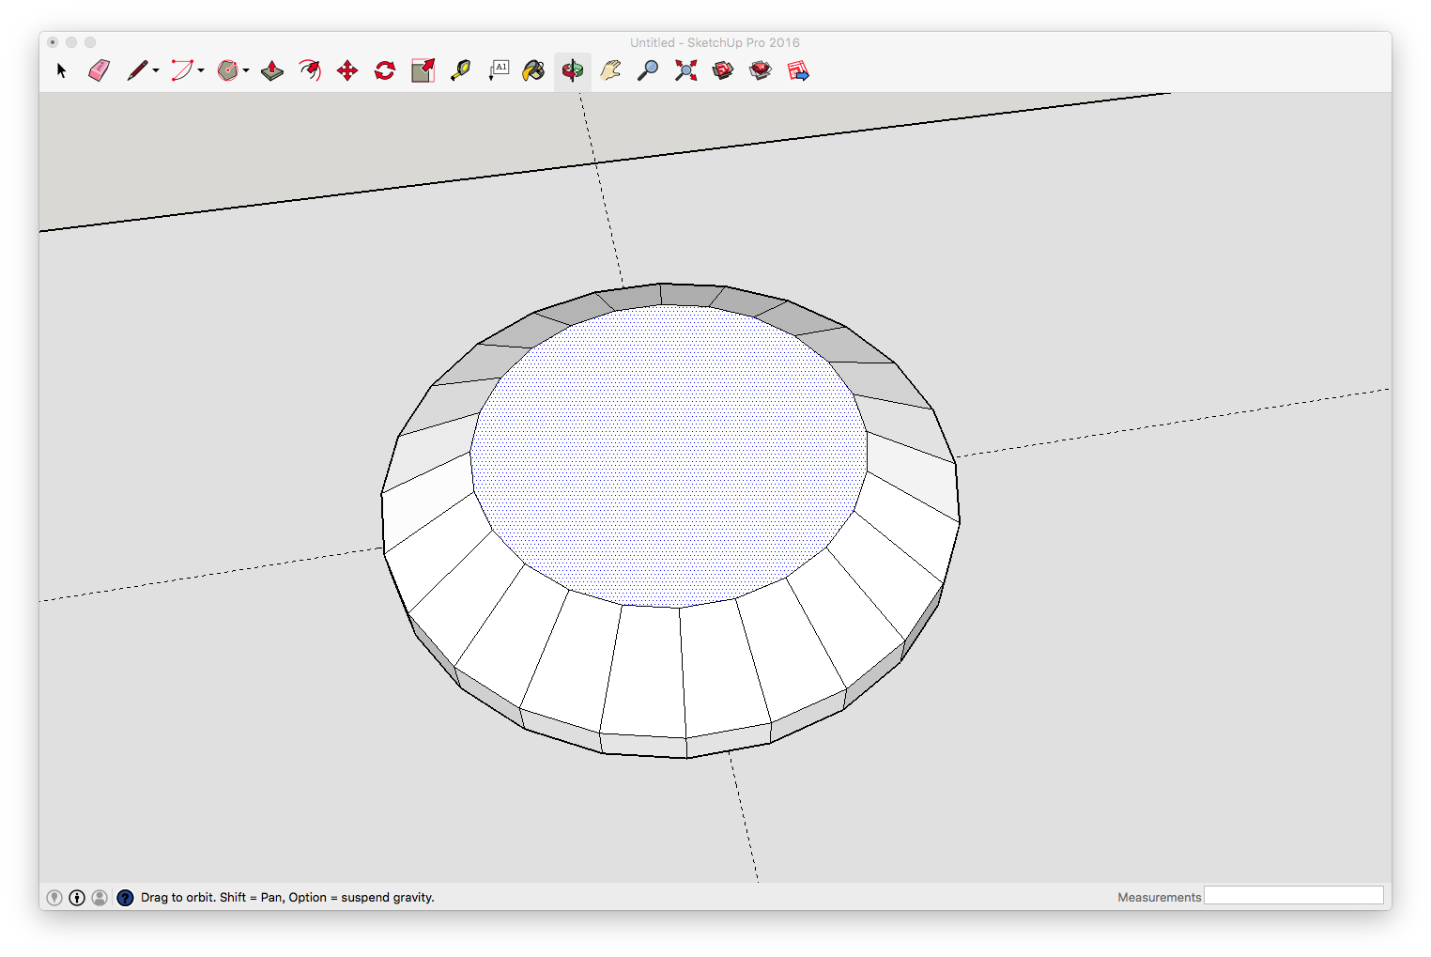Click inside the Measurements input box
The width and height of the screenshot is (1431, 957).
point(1294,896)
